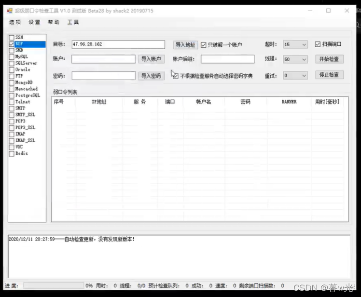Viewport: 361px width, 297px height.
Task: Click the log entry dated 2020/12/11
Action: [71, 239]
